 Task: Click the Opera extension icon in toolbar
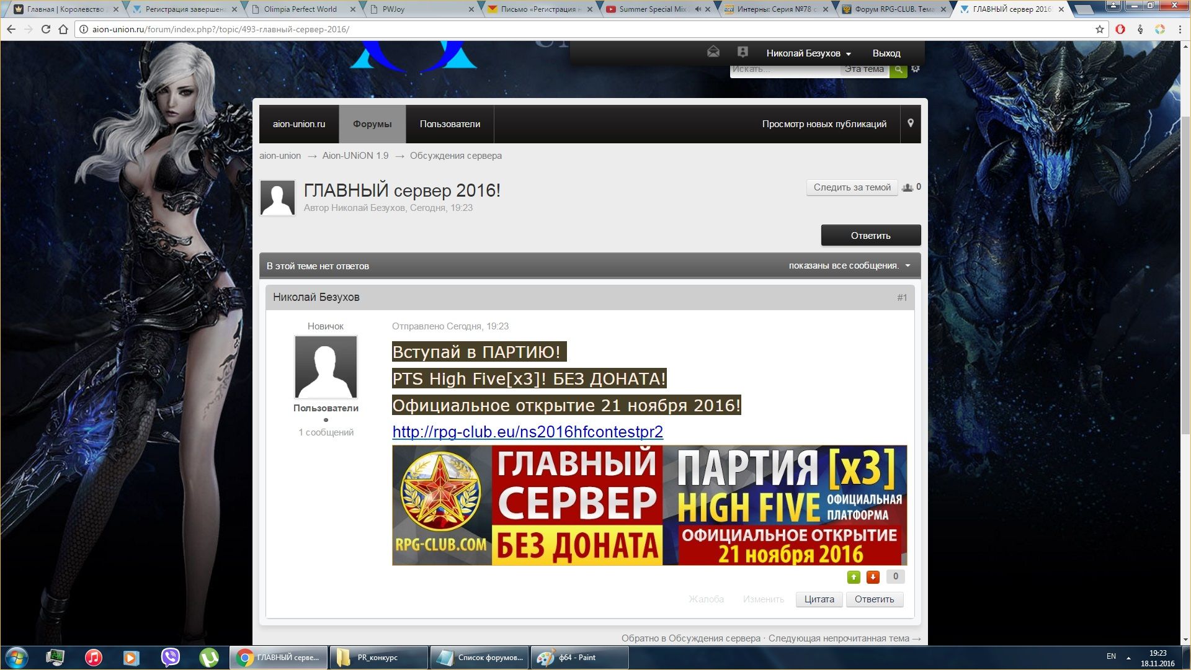[x=1120, y=29]
